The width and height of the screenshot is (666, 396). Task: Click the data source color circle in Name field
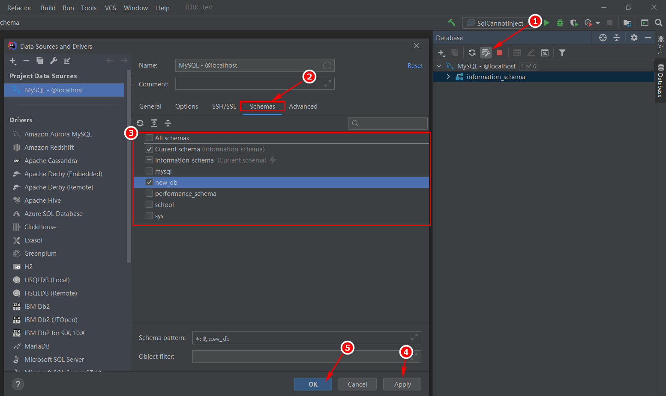(x=327, y=65)
